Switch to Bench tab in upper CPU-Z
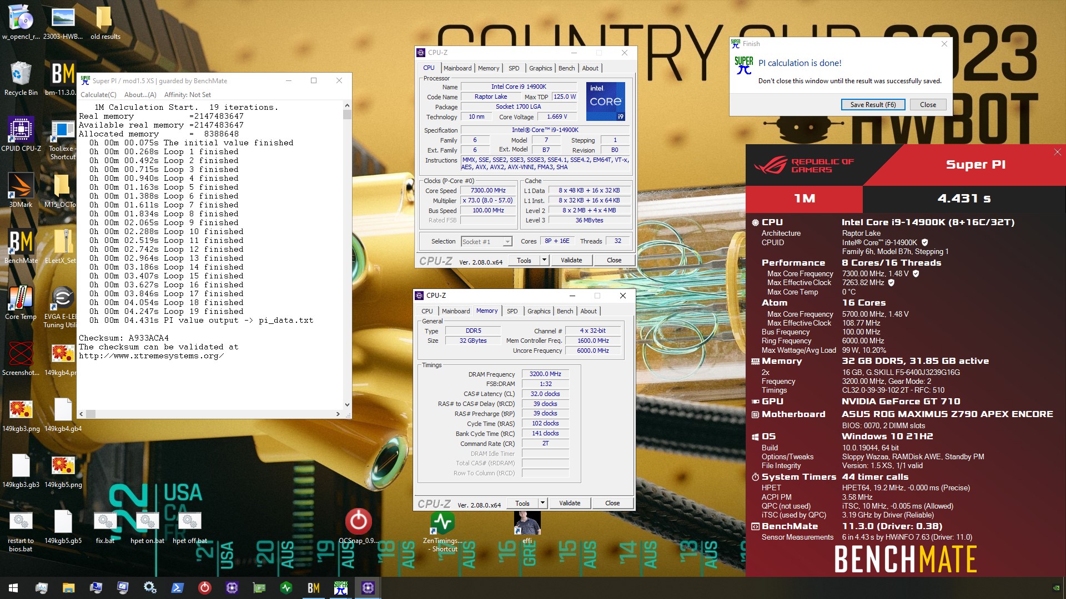This screenshot has height=599, width=1066. (x=566, y=68)
